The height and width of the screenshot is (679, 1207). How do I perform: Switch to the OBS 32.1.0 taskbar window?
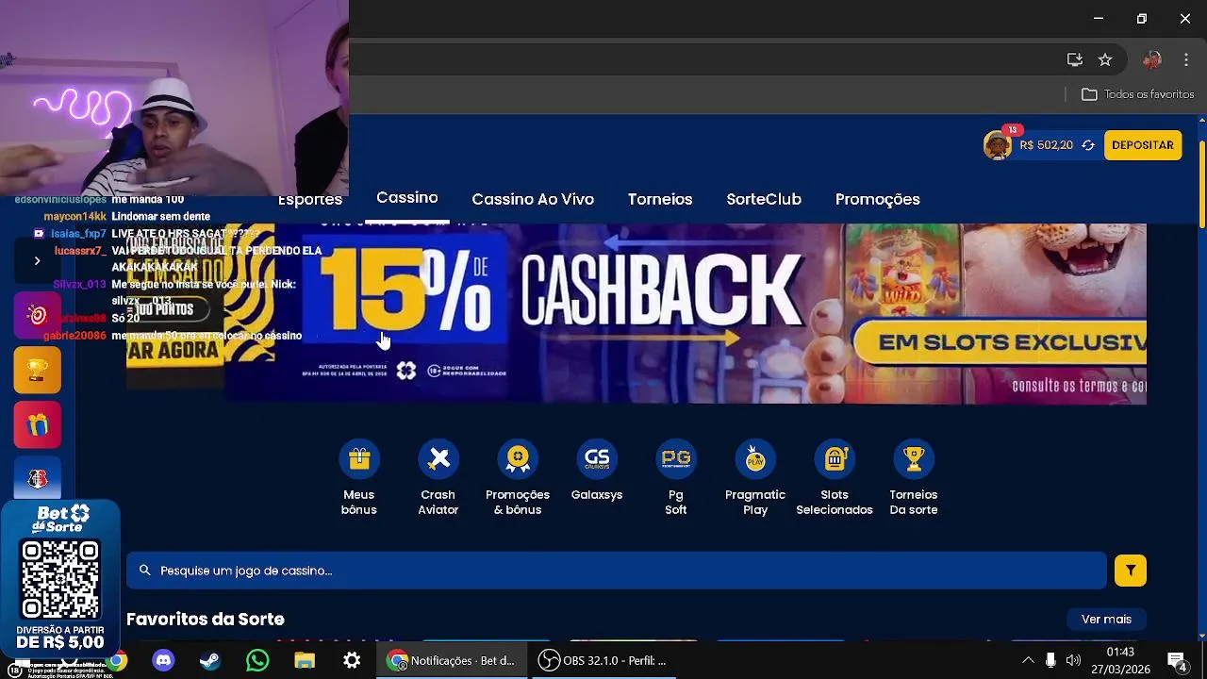pyautogui.click(x=603, y=661)
